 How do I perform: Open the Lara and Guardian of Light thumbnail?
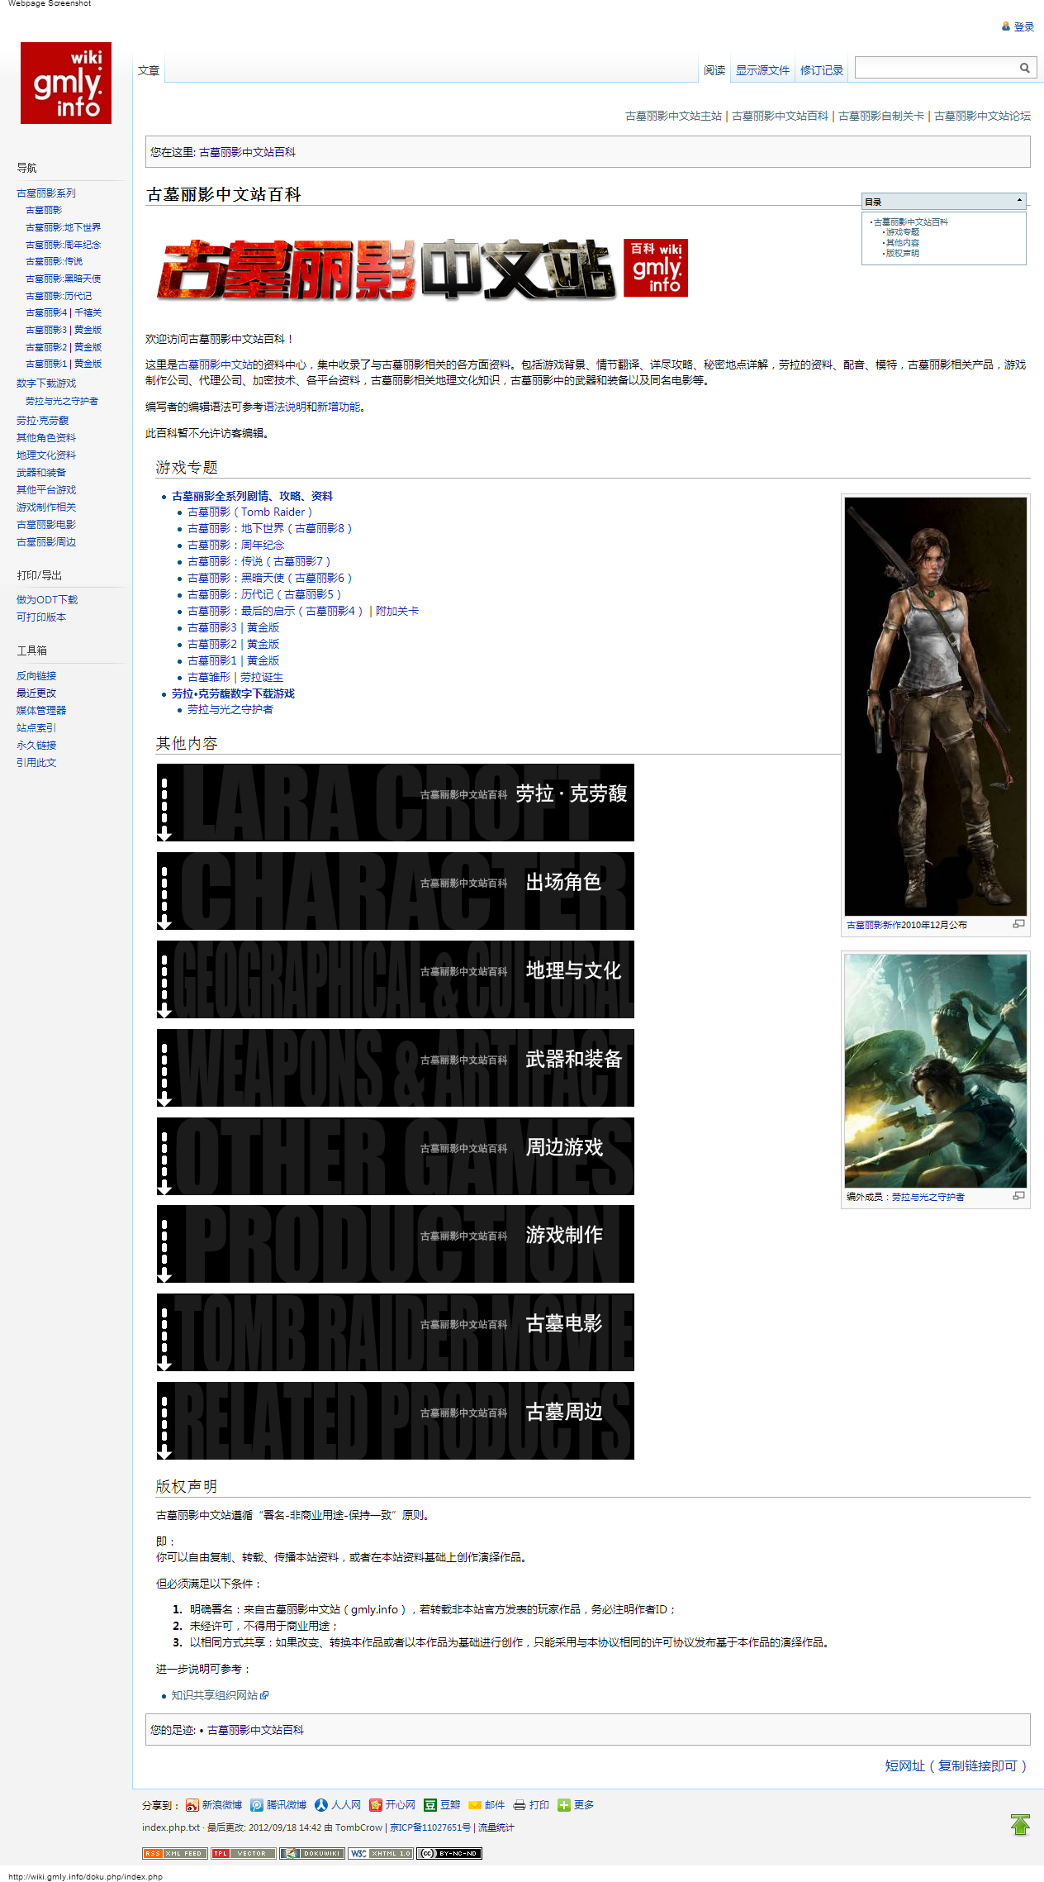tap(935, 1071)
